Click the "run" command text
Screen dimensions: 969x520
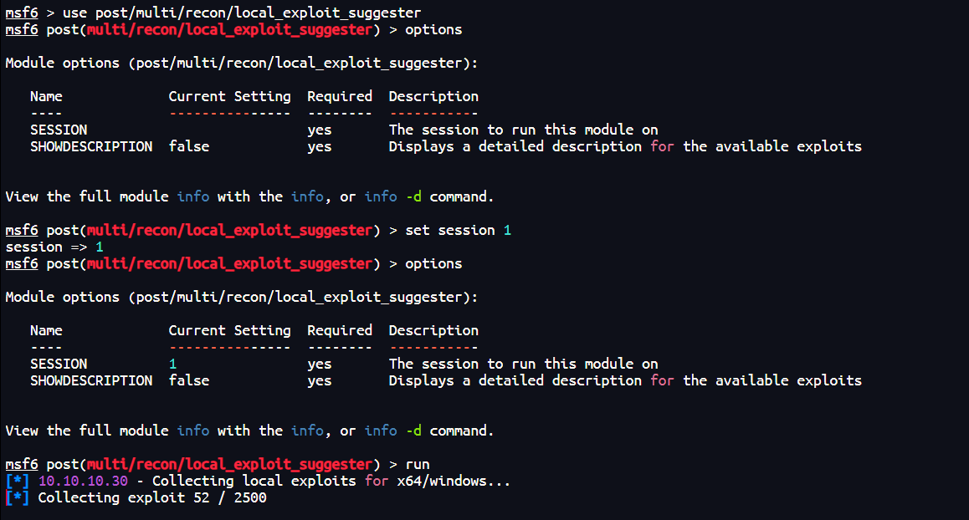[x=418, y=465]
